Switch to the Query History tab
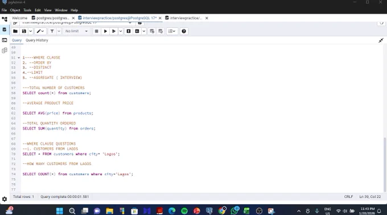 click(x=37, y=40)
